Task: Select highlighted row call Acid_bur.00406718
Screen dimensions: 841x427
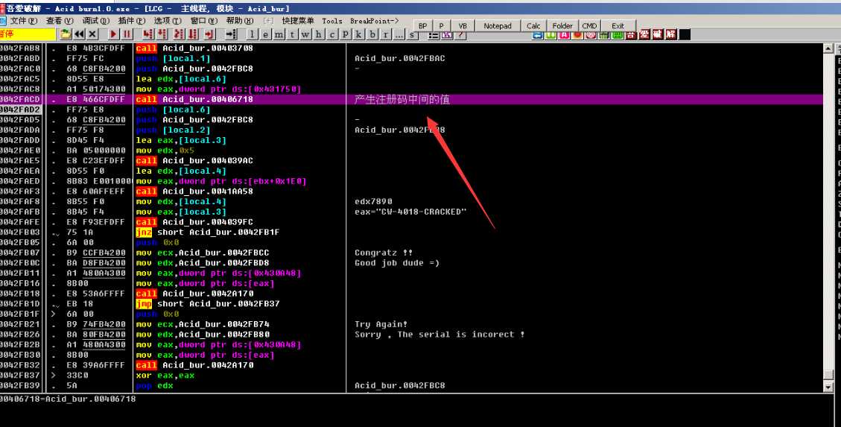Action: click(x=411, y=99)
